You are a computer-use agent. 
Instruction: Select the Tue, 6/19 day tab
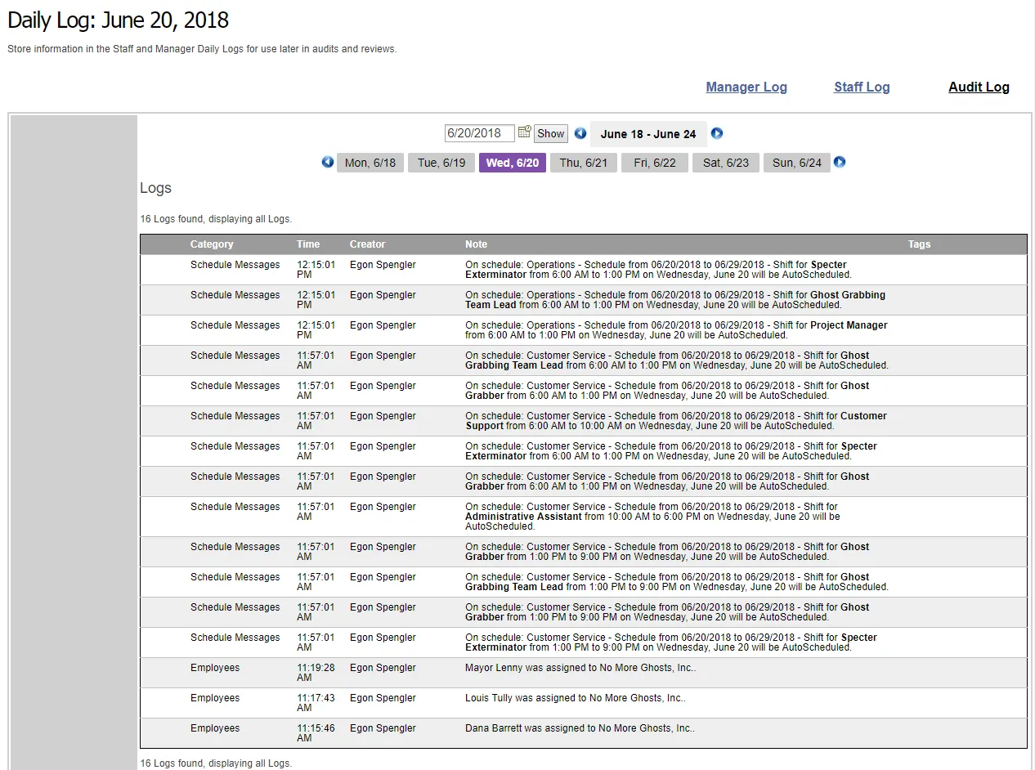[x=441, y=163]
